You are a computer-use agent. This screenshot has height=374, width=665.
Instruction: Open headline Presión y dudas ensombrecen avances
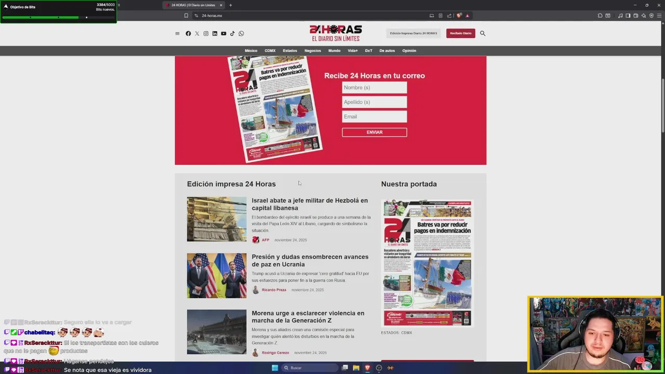click(310, 260)
